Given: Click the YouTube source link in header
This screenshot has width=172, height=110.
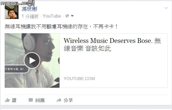Looking at the screenshot, I should coord(52,16).
